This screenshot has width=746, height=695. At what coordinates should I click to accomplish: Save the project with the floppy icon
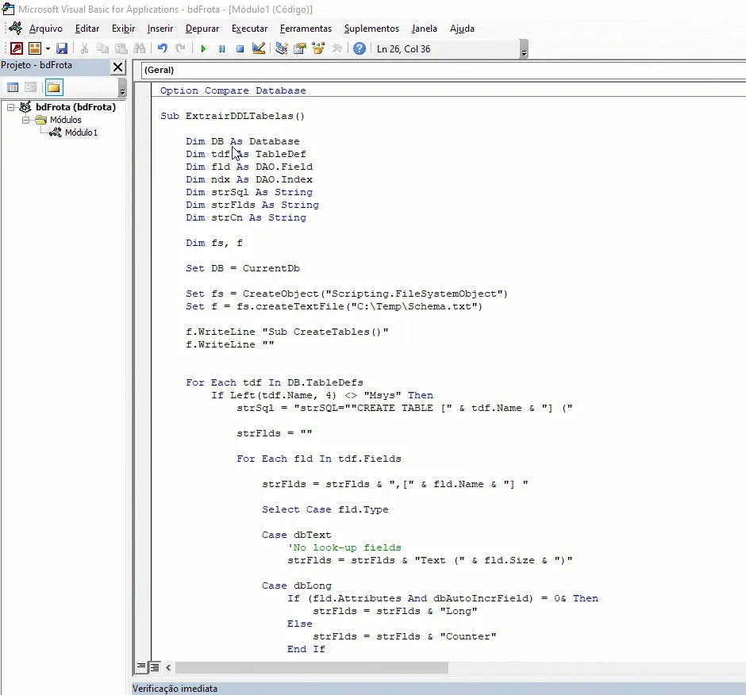point(62,48)
